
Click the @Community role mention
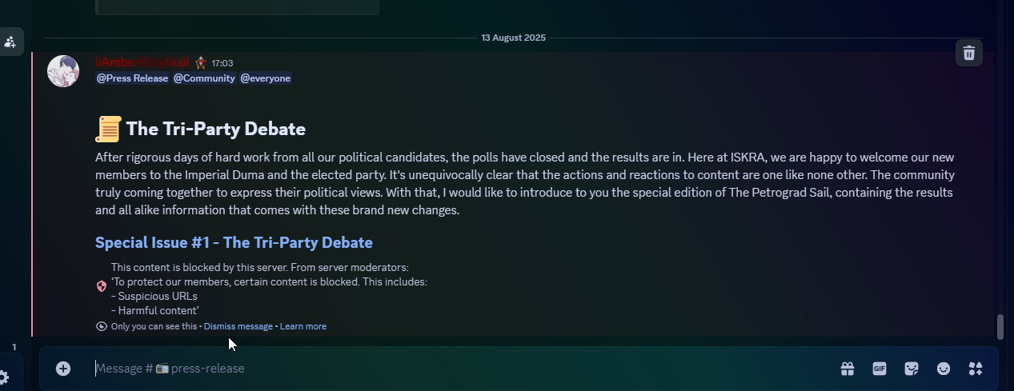point(204,78)
